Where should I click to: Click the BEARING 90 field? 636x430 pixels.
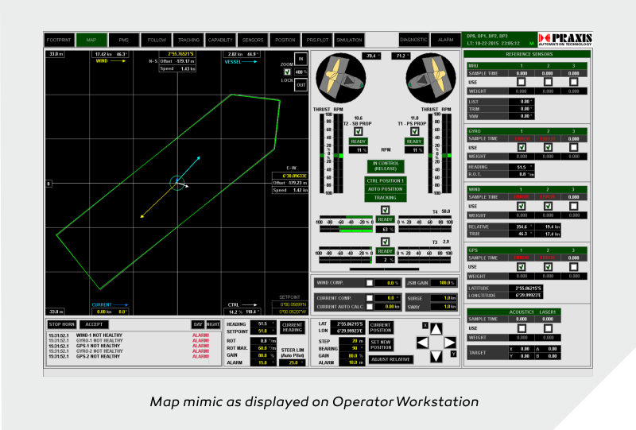tap(352, 348)
